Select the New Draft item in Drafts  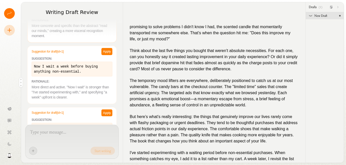click(x=321, y=16)
